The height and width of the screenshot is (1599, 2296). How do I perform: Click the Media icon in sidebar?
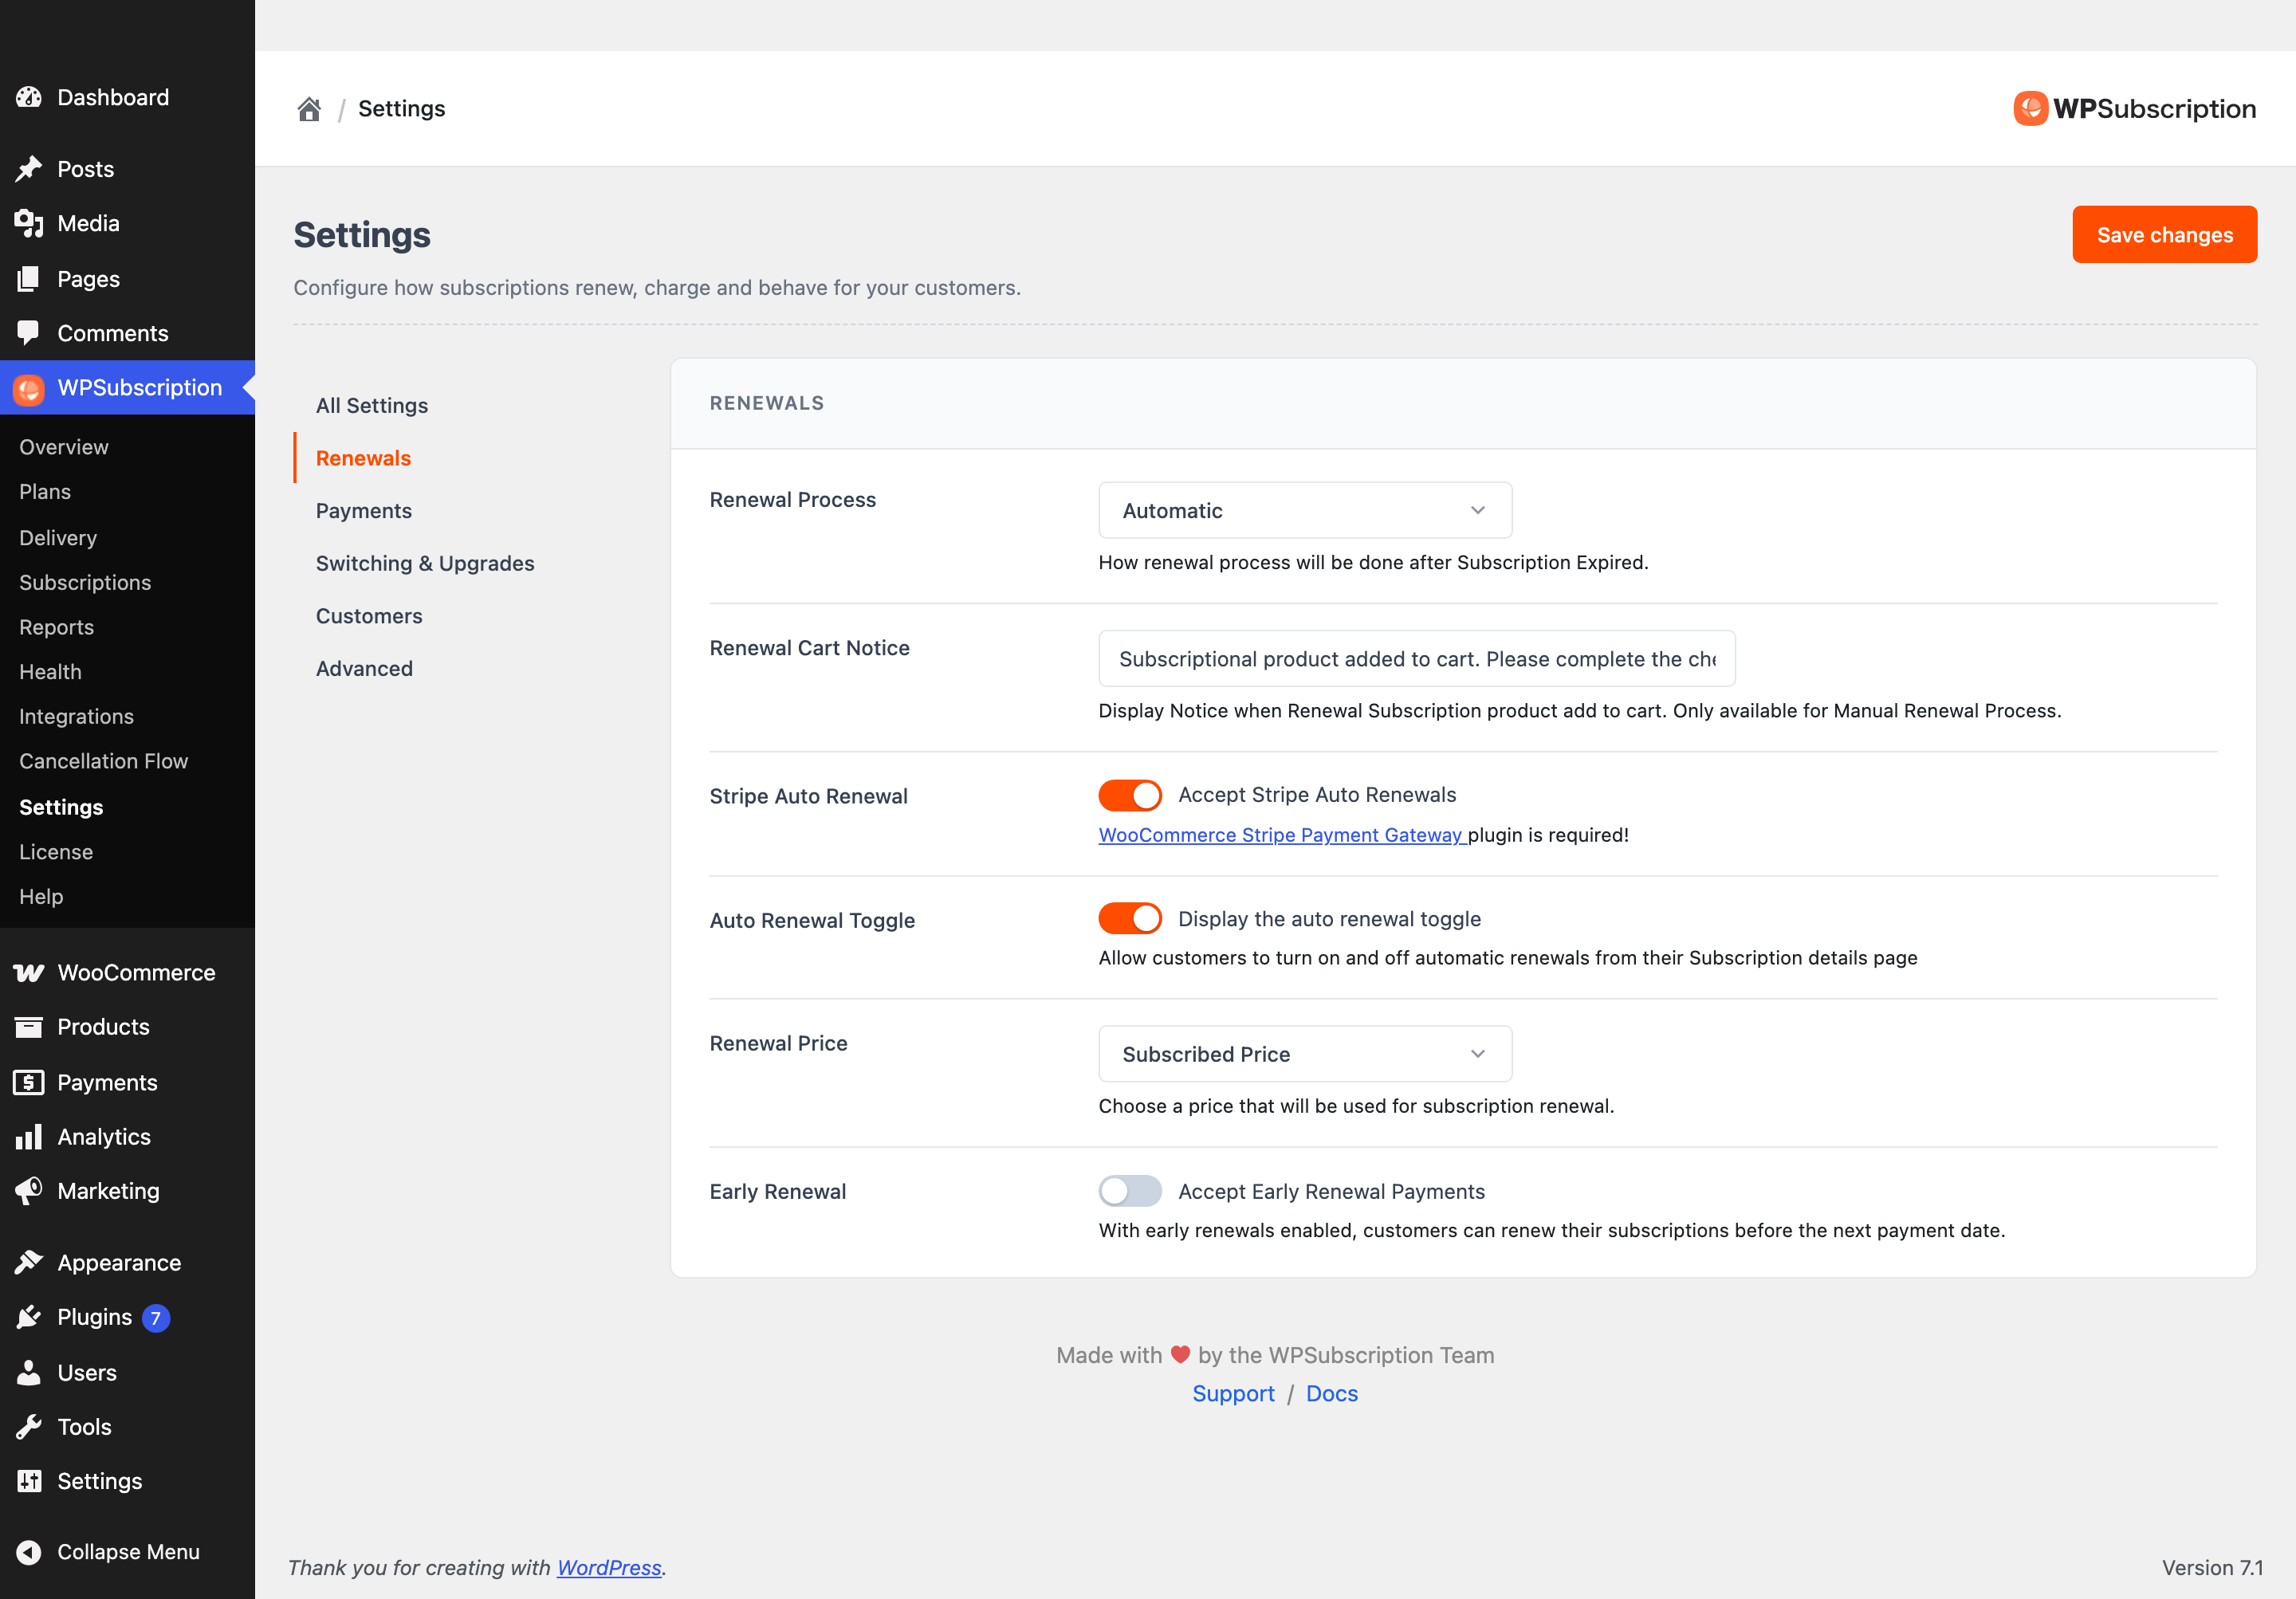click(29, 223)
